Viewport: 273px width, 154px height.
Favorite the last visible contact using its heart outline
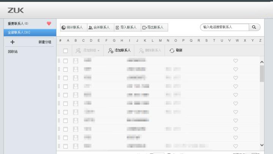[x=235, y=146]
